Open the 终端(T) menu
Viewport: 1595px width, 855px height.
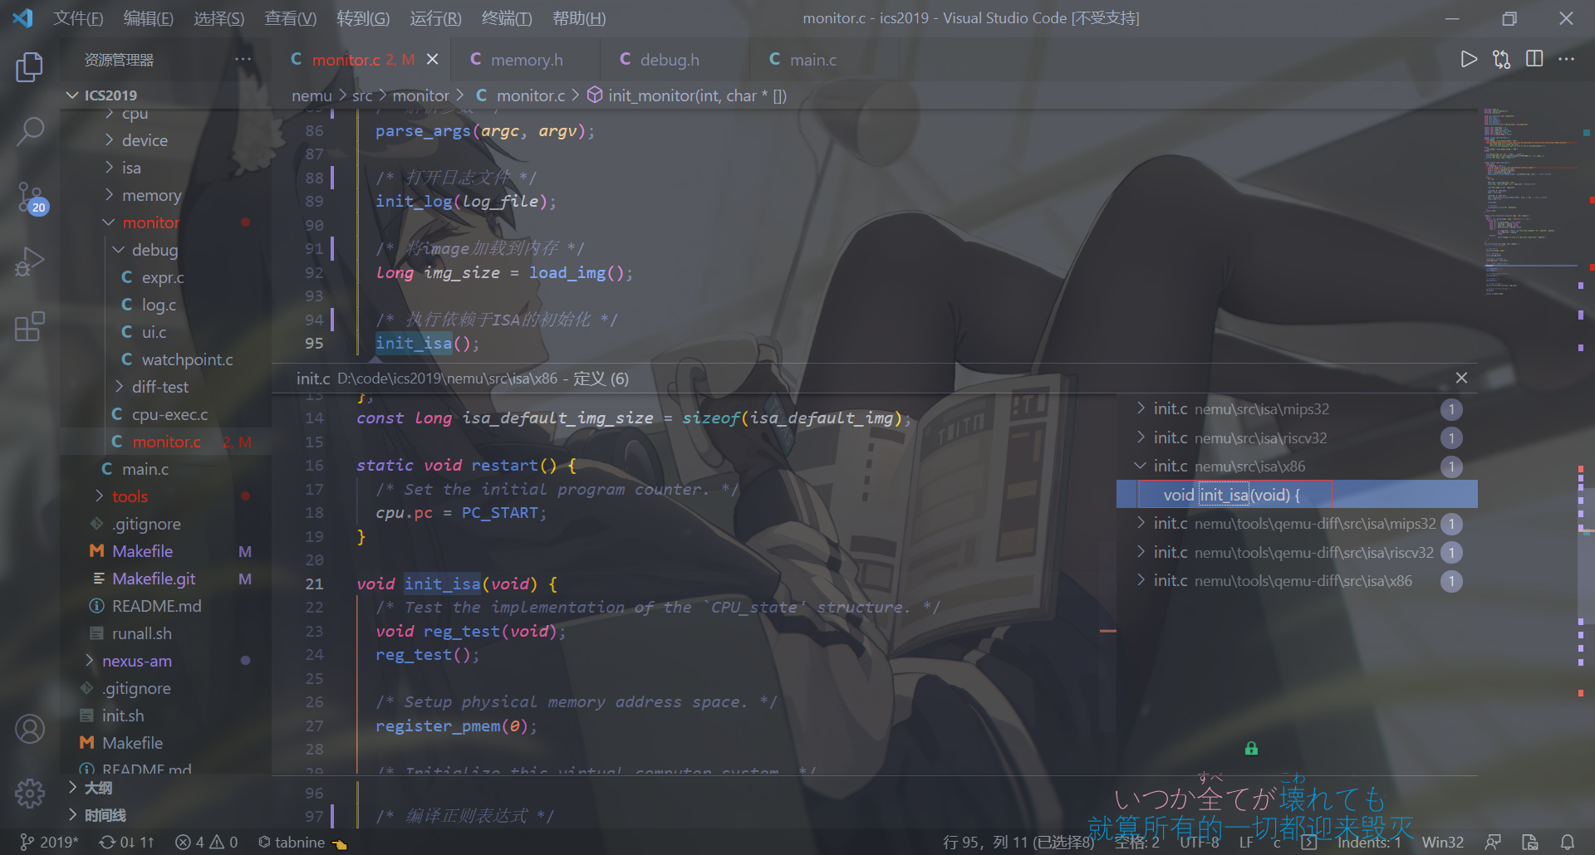[x=507, y=17]
